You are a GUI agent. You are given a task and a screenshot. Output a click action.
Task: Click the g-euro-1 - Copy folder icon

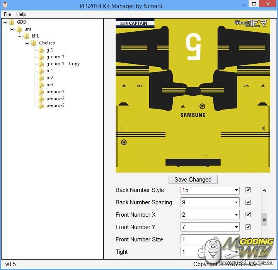(41, 64)
